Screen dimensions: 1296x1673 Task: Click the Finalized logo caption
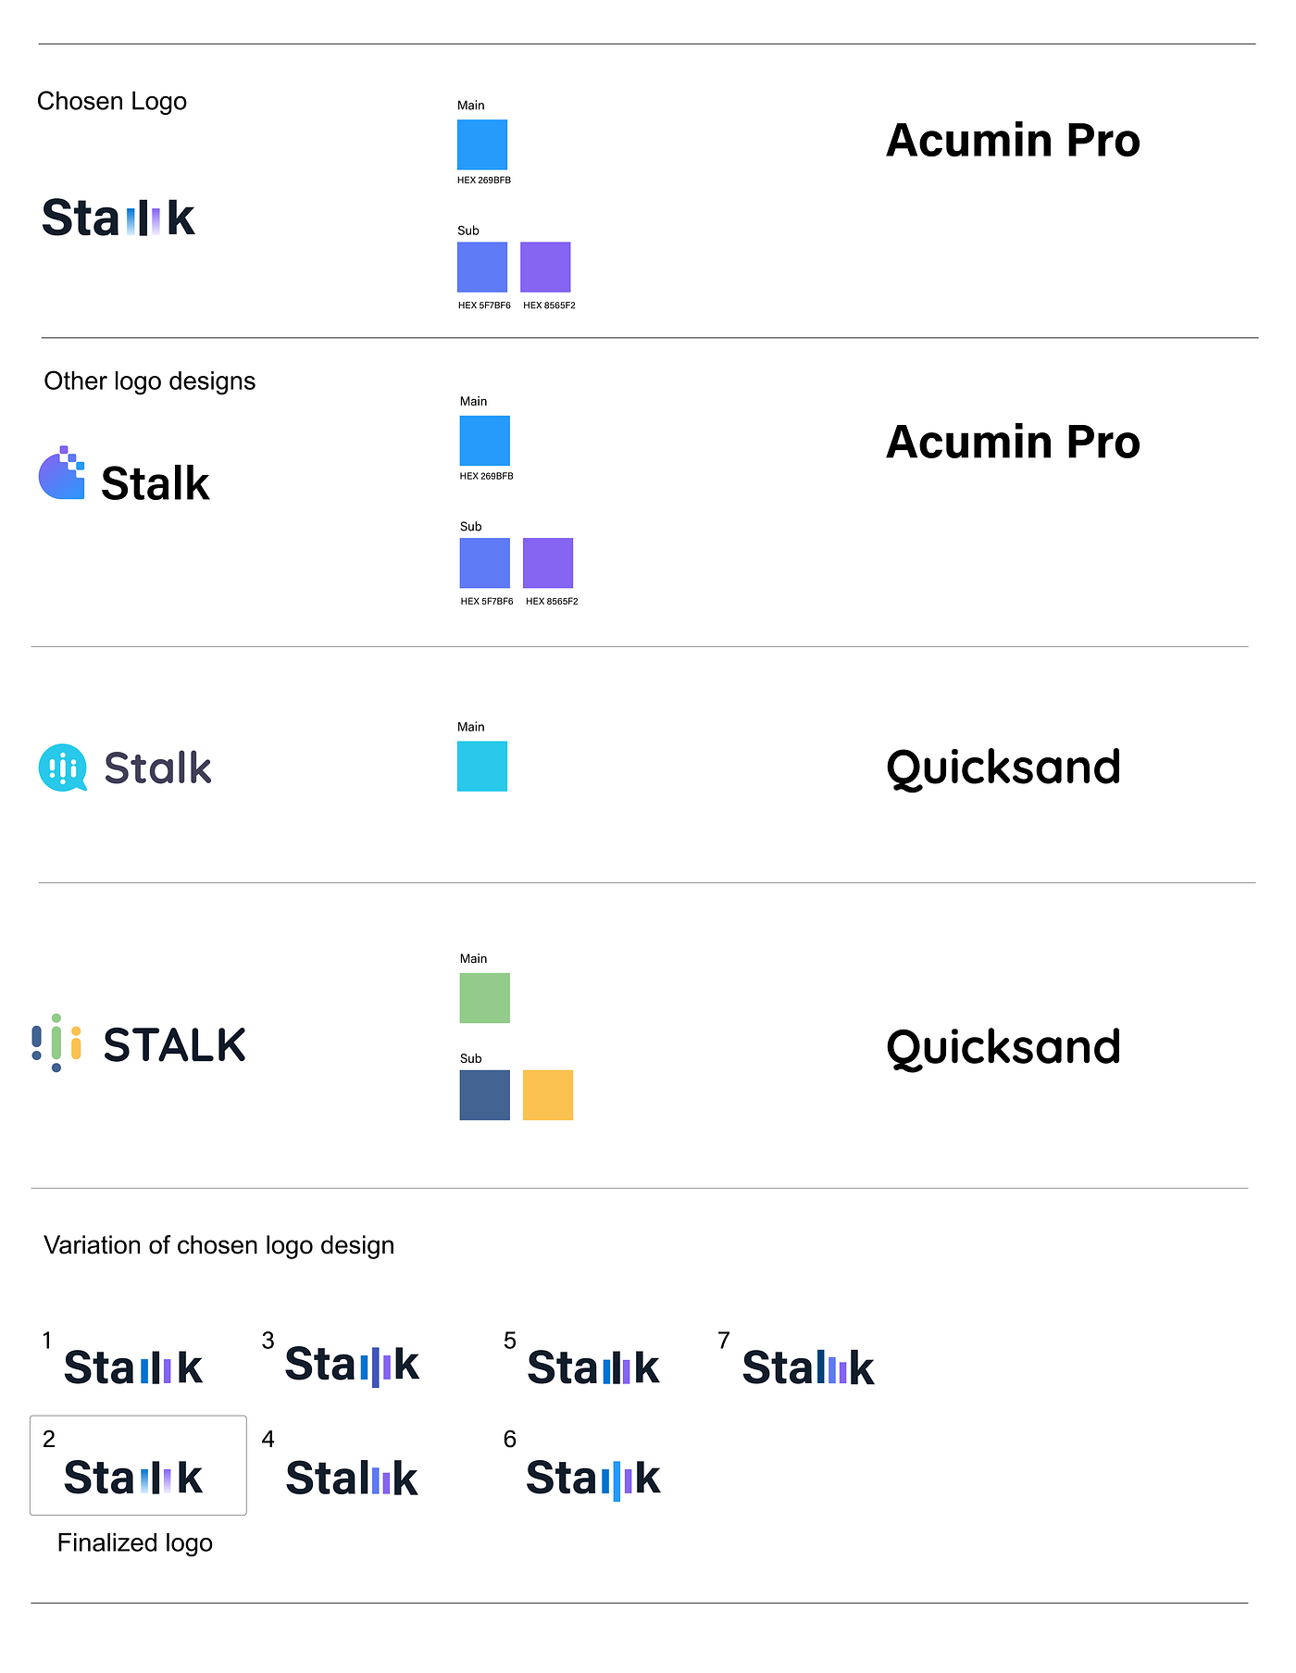pyautogui.click(x=135, y=1542)
